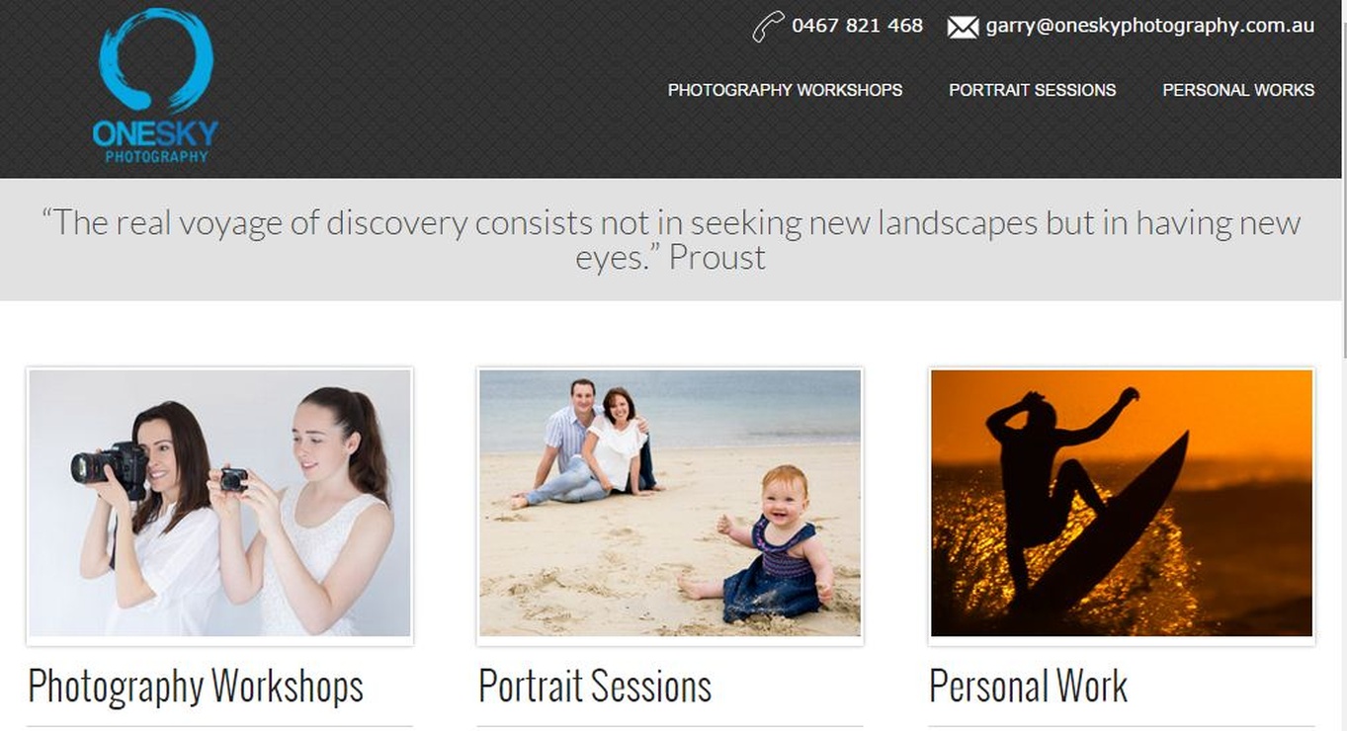
Task: Click the DSLR camera in the workshop photo
Action: [111, 465]
